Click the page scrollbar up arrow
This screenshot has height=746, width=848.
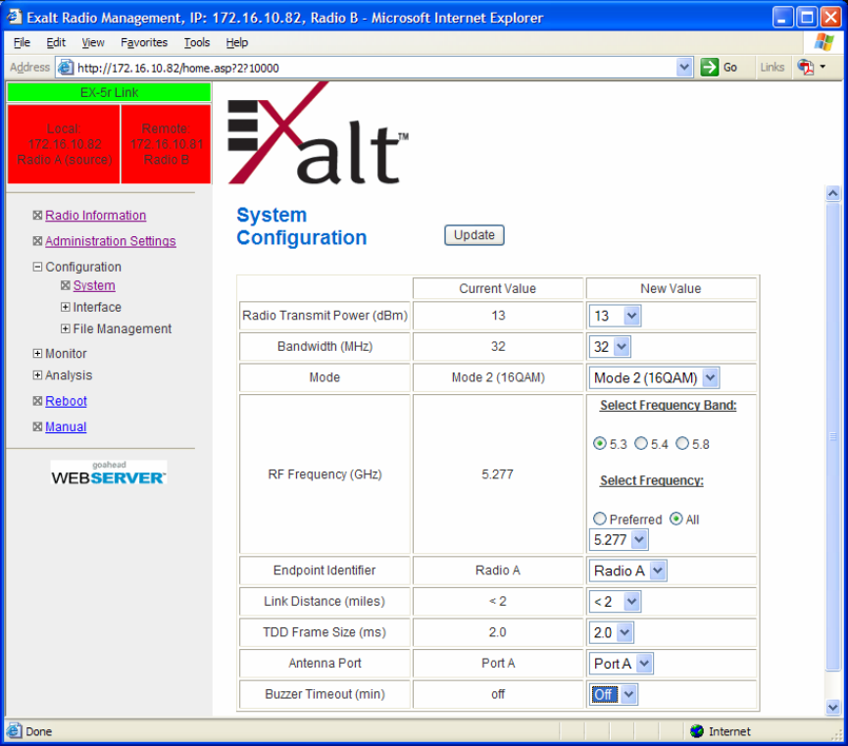click(833, 193)
